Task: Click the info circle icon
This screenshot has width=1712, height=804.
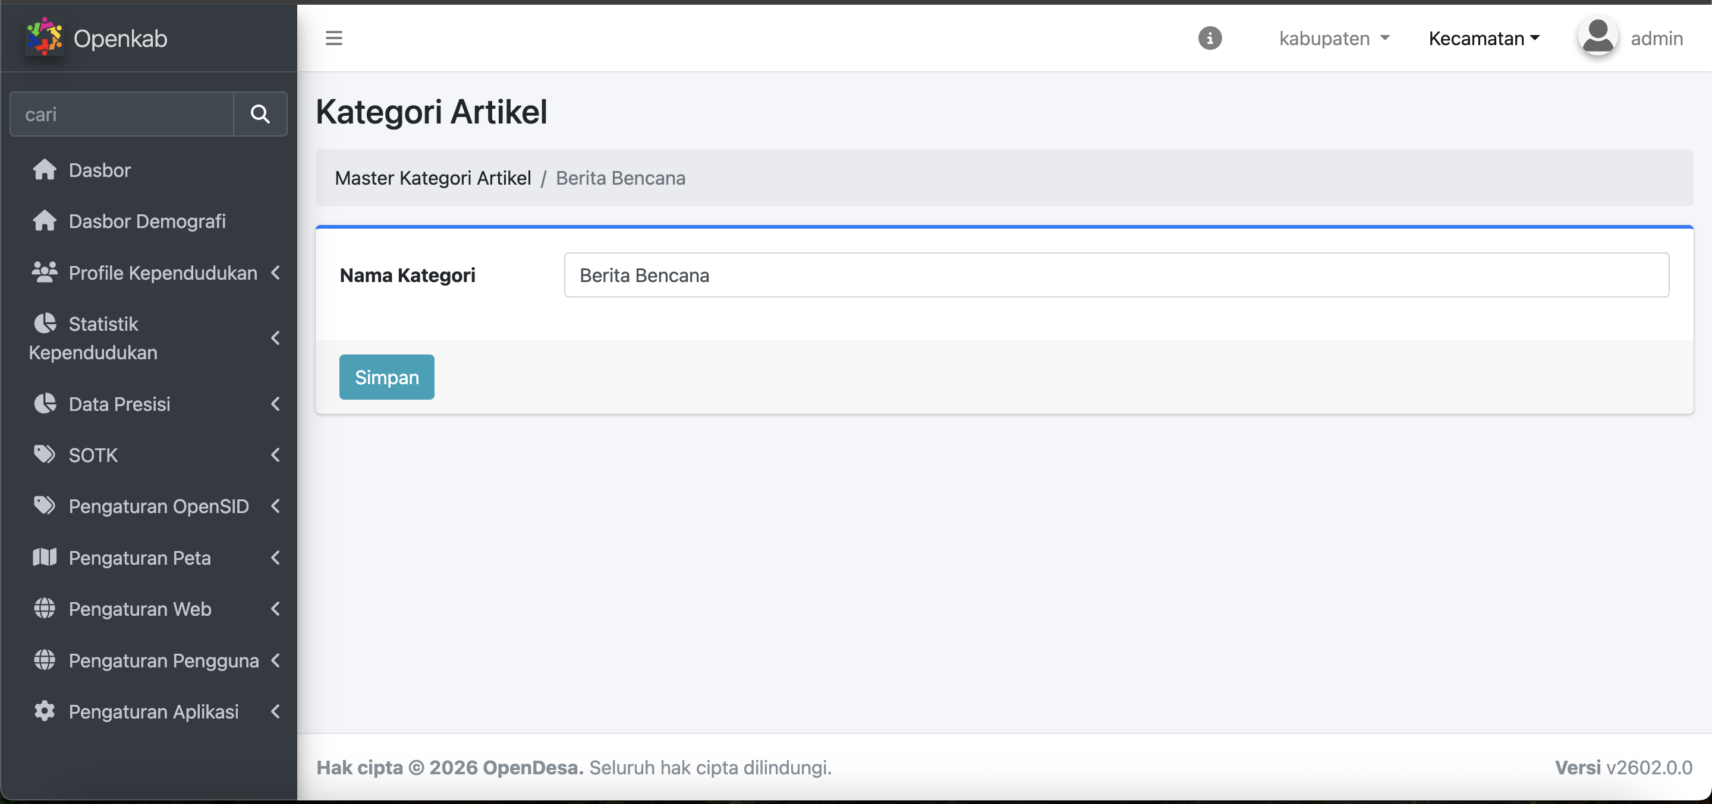Action: click(x=1210, y=38)
